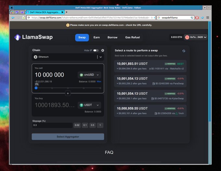Image resolution: width=221 pixels, height=171 pixels.
Task: Click the search magnifier in the search box
Action: tap(192, 18)
